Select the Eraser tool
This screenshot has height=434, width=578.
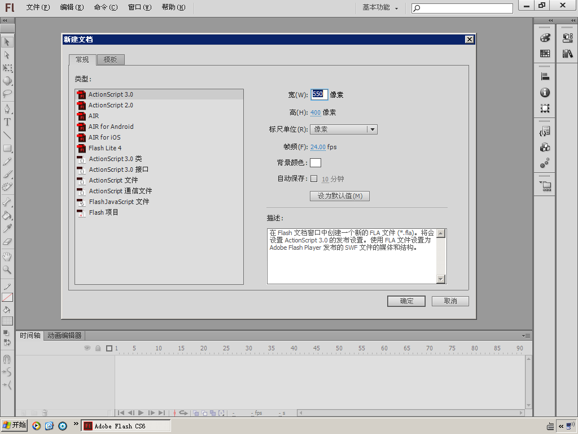pyautogui.click(x=7, y=242)
